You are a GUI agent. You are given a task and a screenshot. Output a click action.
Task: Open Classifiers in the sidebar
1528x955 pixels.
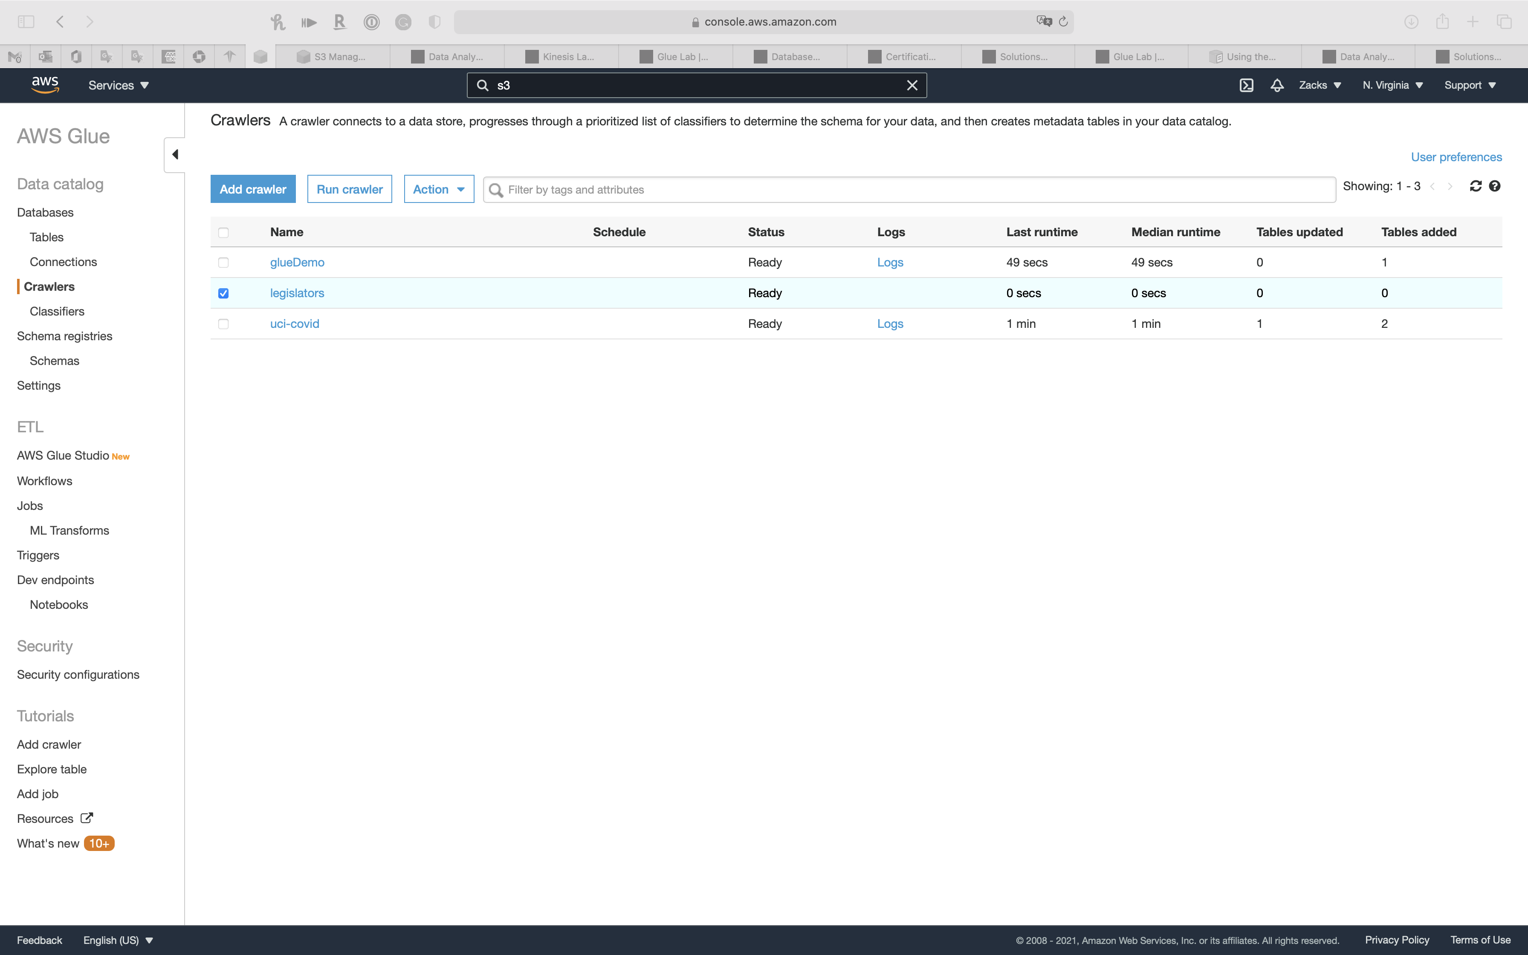pos(57,311)
